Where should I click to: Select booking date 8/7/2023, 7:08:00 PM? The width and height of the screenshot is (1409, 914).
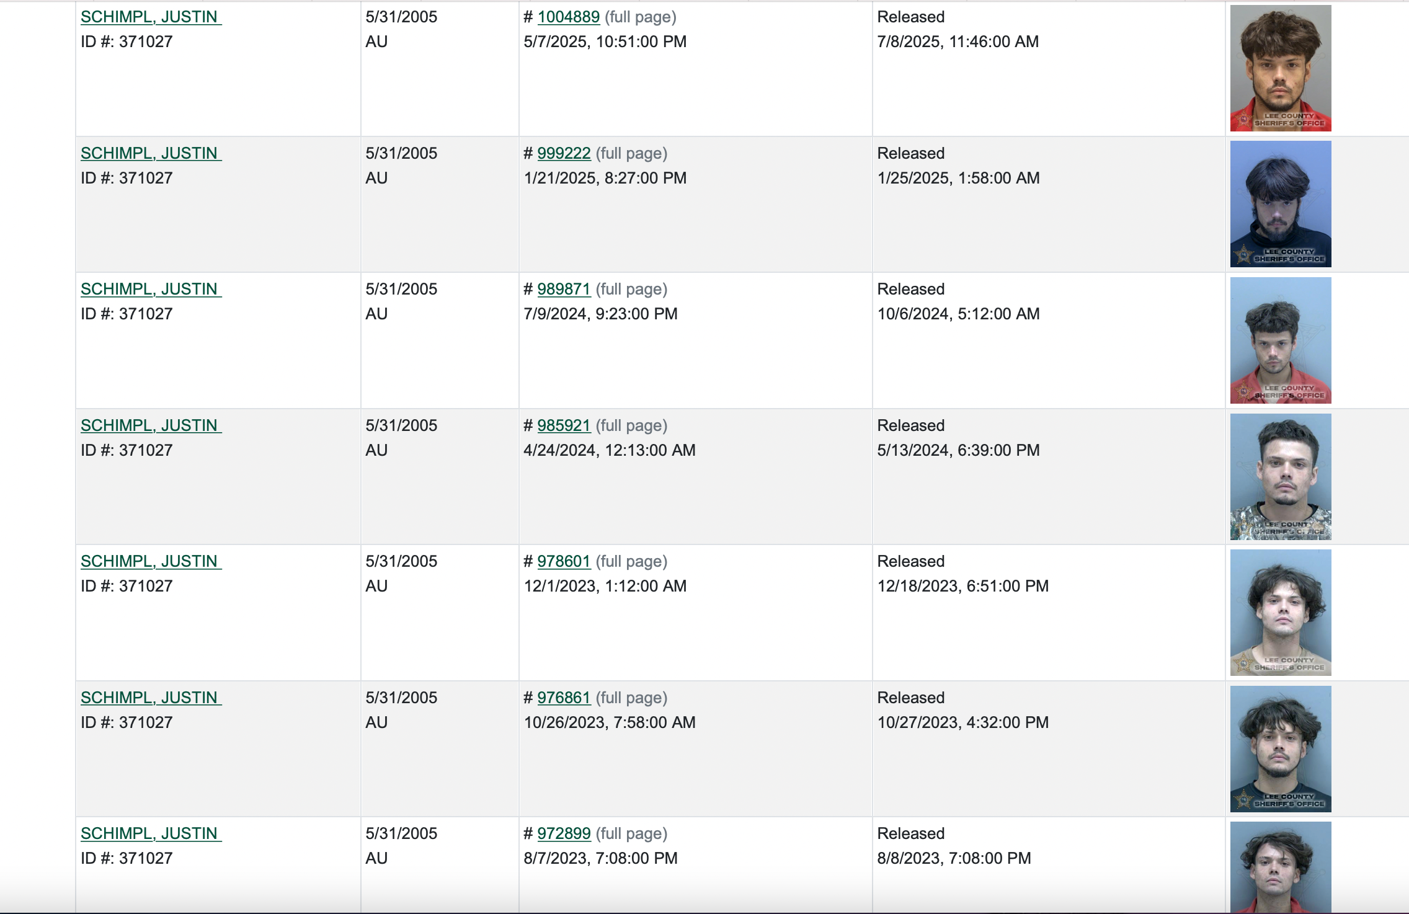tap(601, 858)
